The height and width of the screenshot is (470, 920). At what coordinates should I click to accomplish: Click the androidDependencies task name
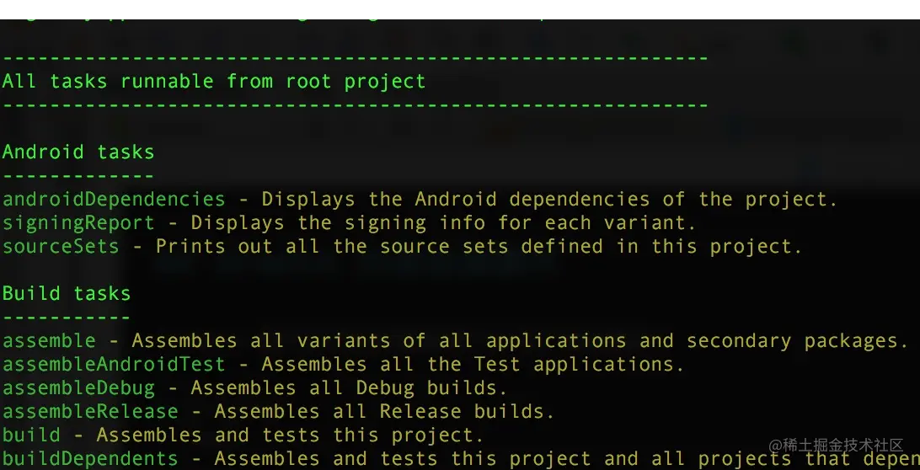114,200
